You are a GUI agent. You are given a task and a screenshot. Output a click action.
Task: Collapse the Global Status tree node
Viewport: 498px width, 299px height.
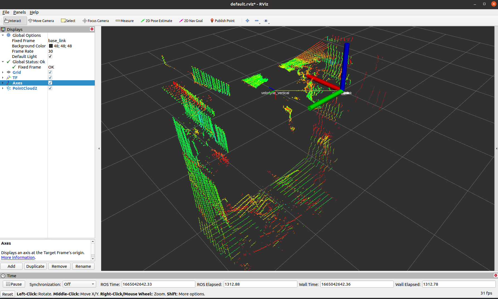click(x=3, y=62)
